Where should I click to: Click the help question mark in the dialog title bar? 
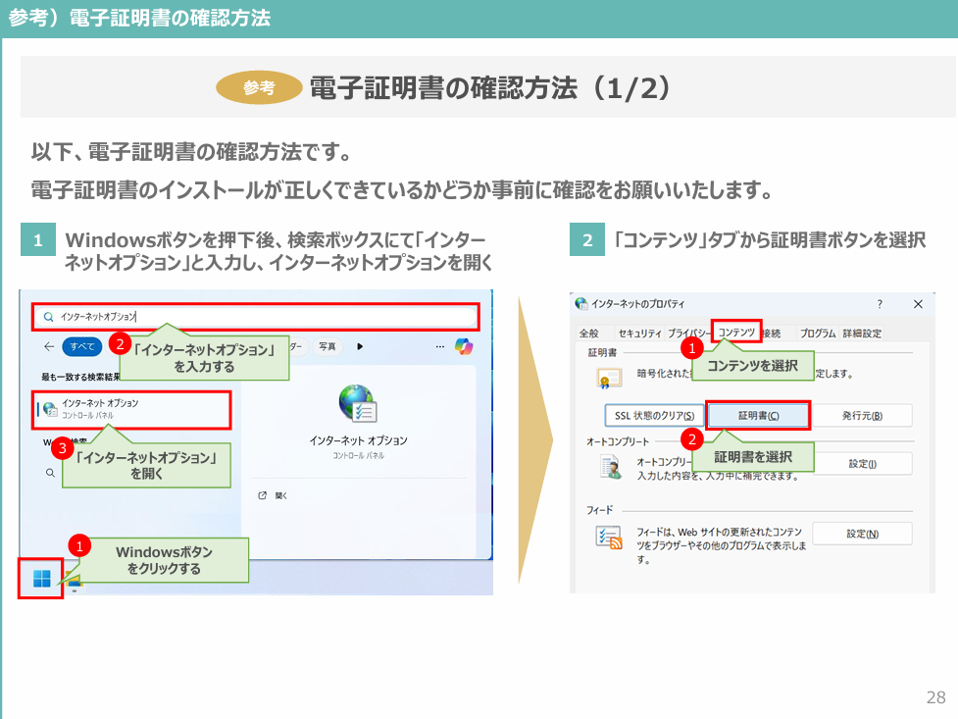coord(878,303)
